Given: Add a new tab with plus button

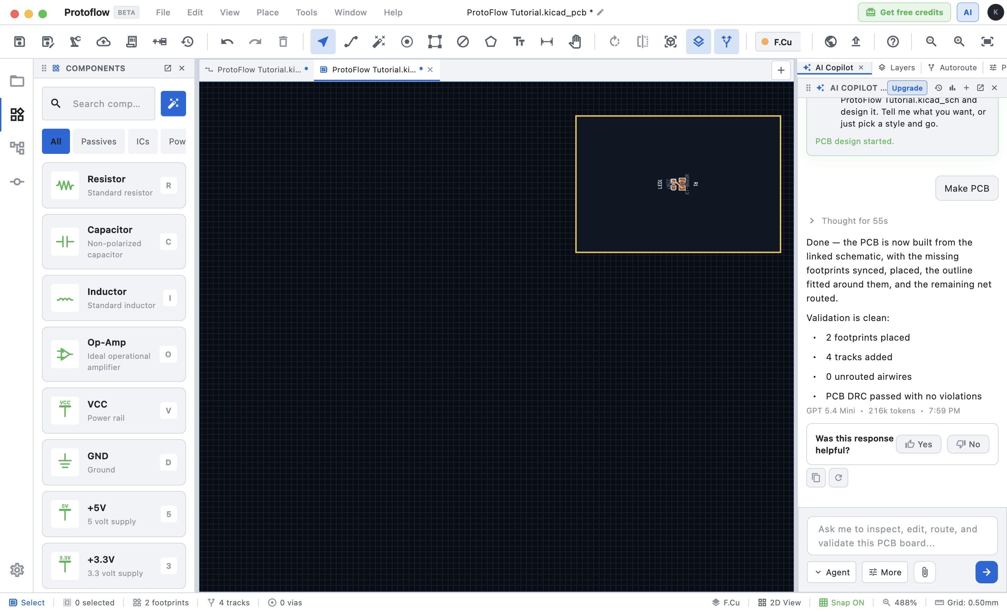Looking at the screenshot, I should point(780,70).
